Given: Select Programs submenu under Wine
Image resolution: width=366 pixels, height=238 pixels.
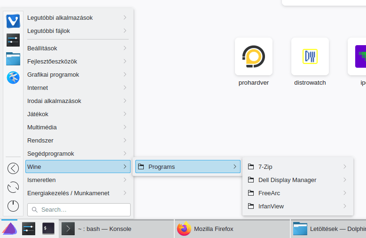Looking at the screenshot, I should [188, 167].
